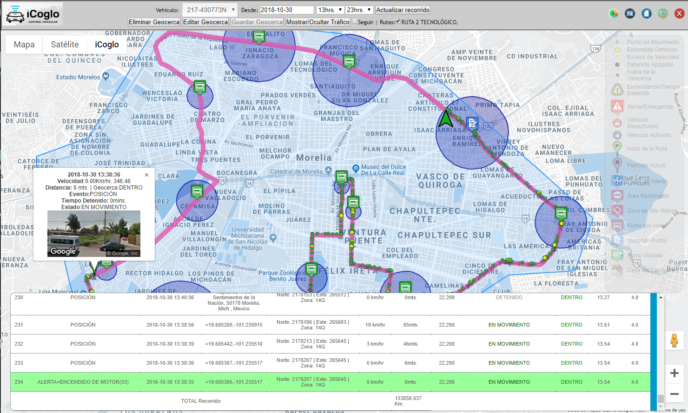Expand the 13hrs. start hour dropdown
The image size is (688, 413).
coord(330,10)
